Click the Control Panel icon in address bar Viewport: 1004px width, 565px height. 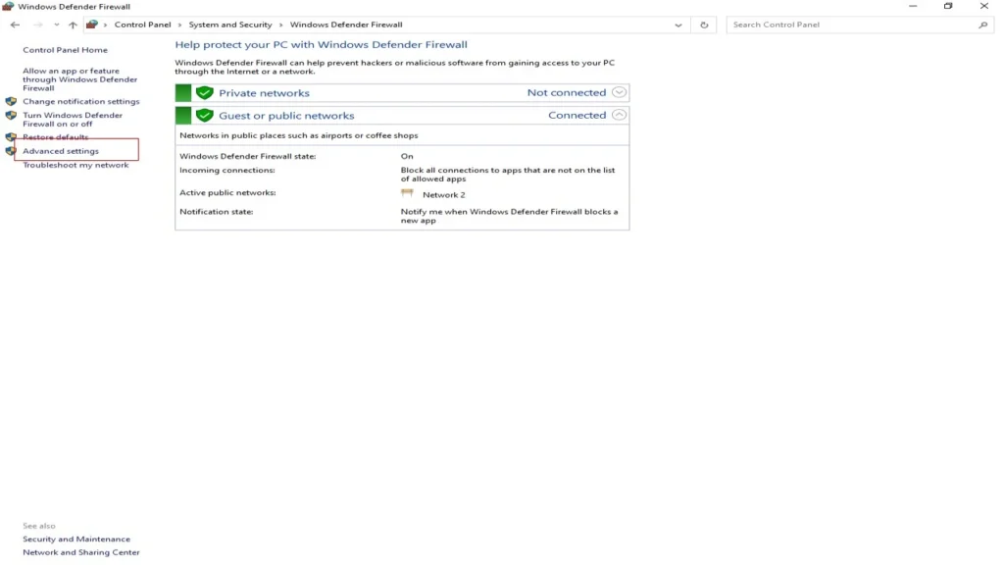pos(92,25)
